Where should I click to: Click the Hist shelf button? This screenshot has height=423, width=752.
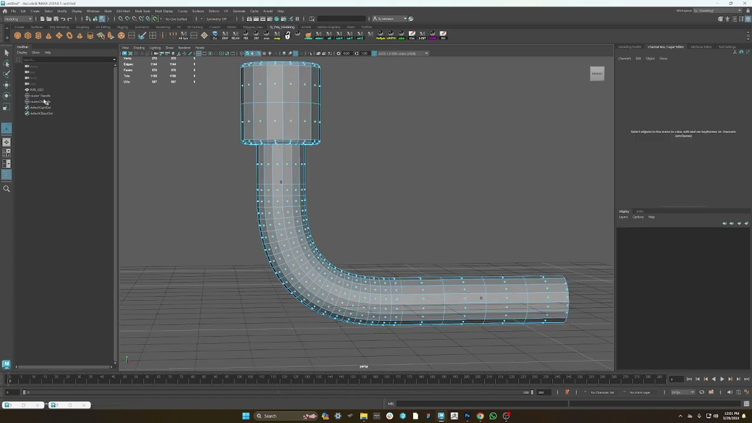[412, 36]
